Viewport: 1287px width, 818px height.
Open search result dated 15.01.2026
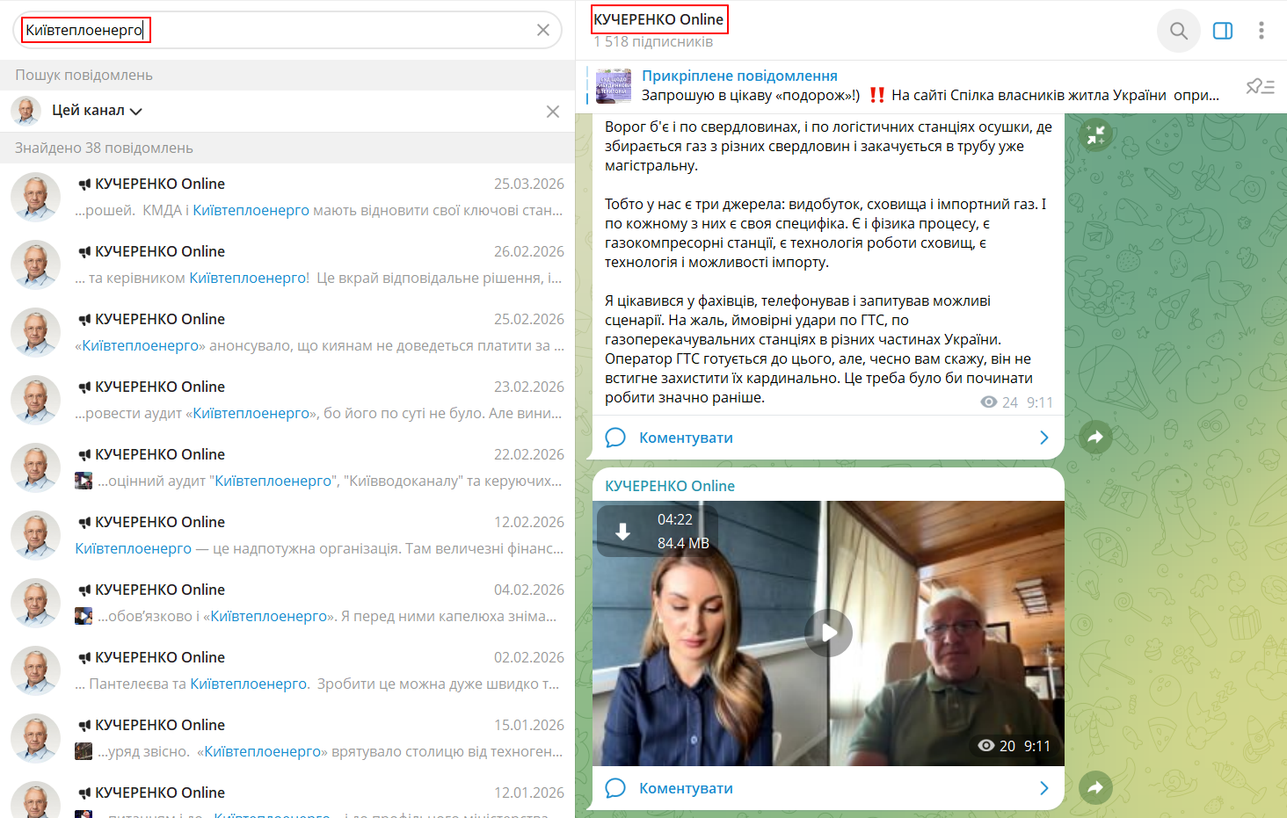coord(287,738)
